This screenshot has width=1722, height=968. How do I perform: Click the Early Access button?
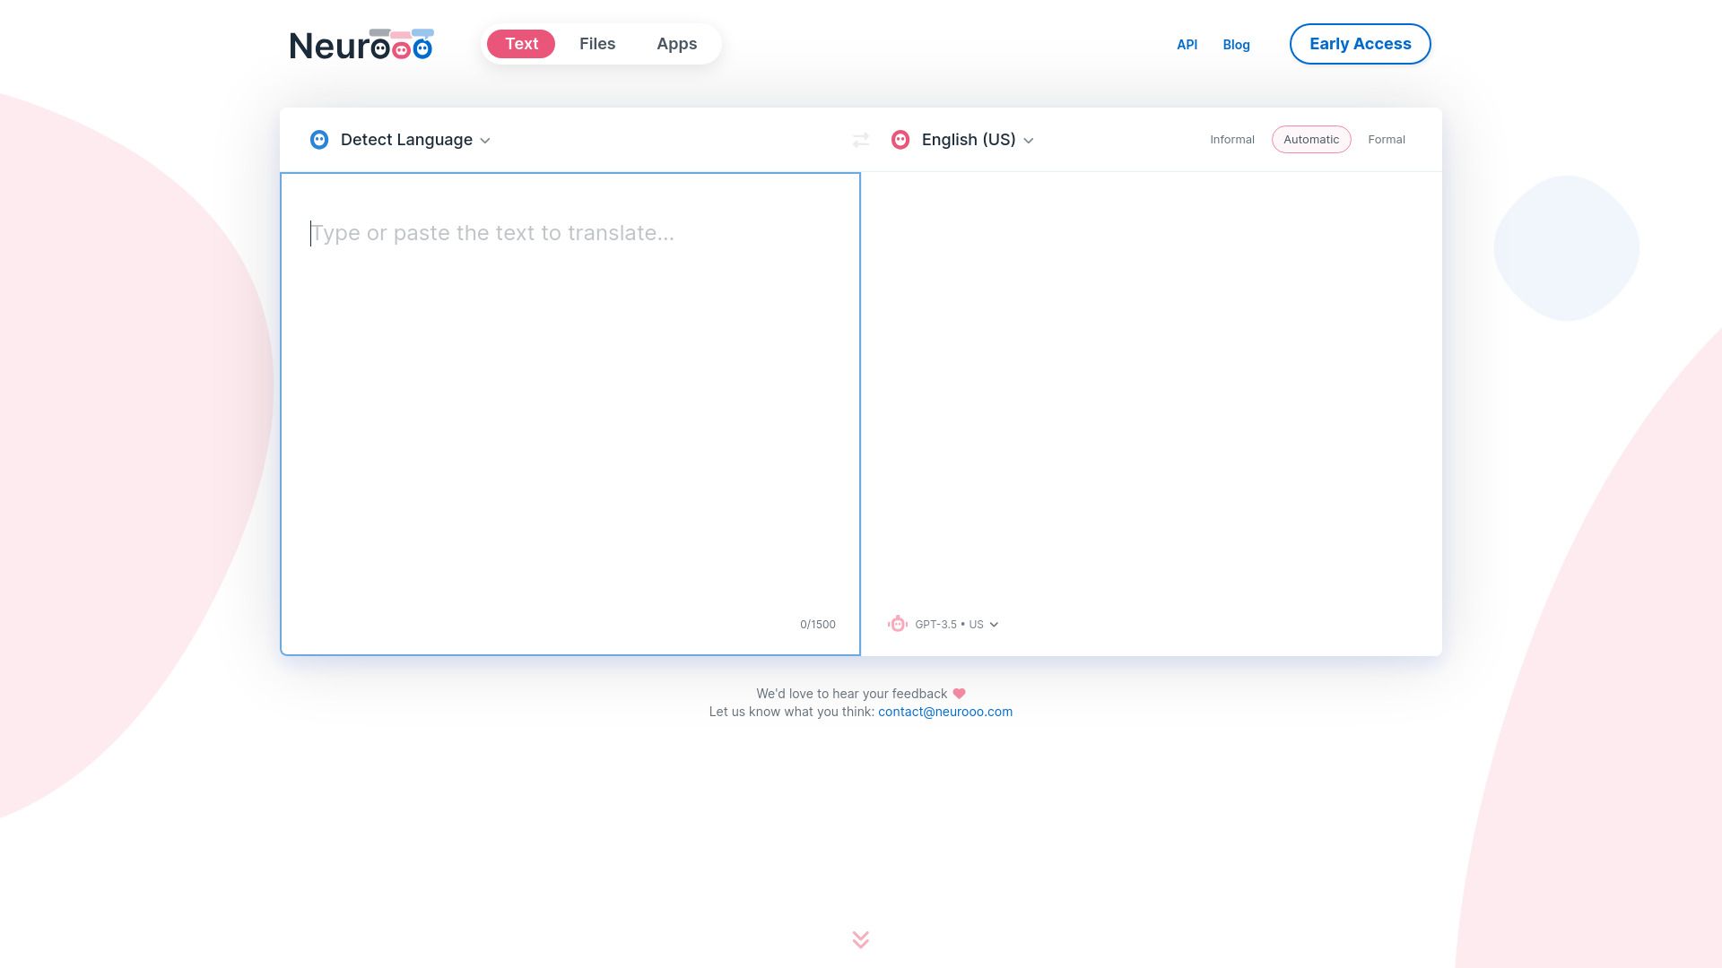(x=1360, y=44)
